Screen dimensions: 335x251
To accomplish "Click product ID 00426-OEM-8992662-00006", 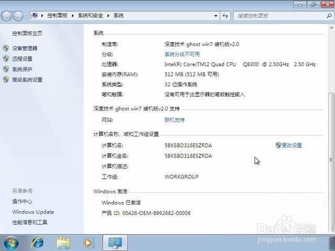I will 156,213.
